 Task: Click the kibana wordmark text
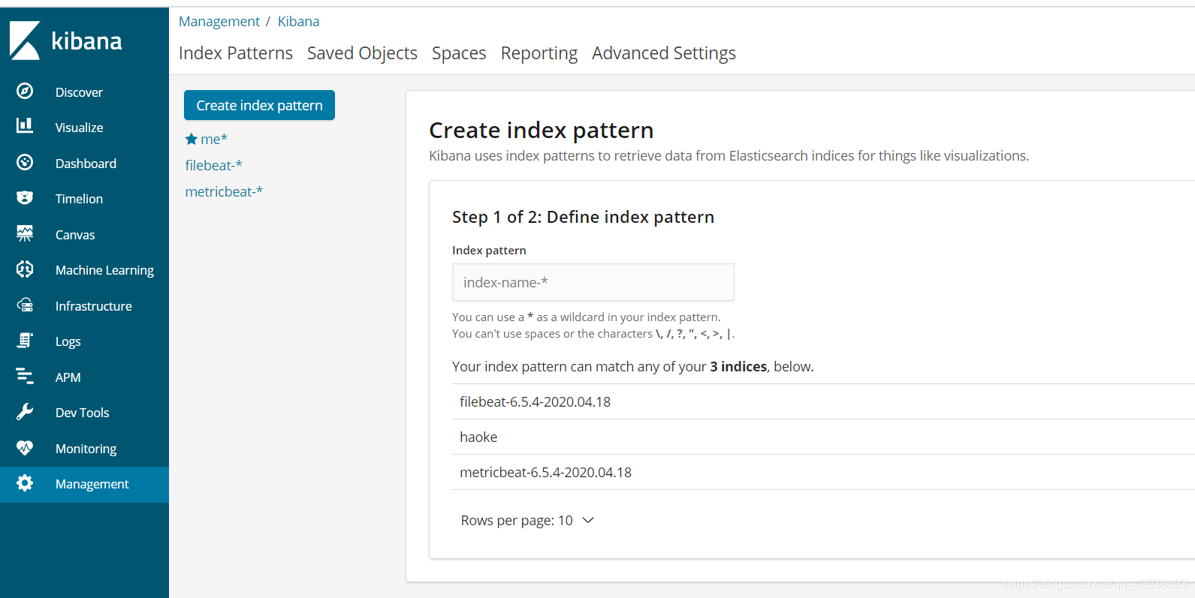(x=86, y=41)
